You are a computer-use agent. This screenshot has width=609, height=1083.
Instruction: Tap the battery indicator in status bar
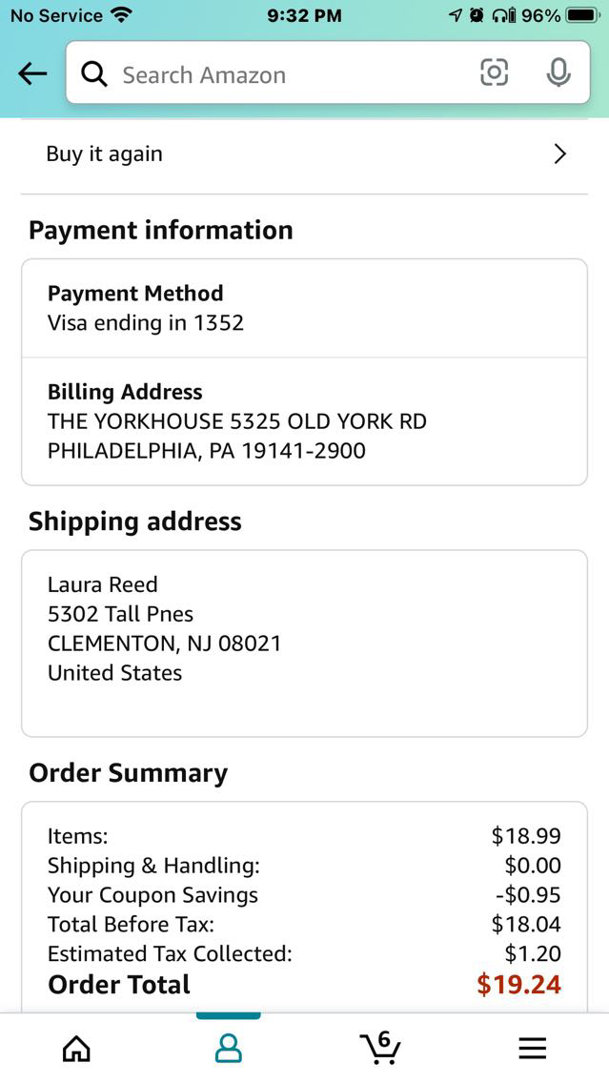[x=580, y=16]
